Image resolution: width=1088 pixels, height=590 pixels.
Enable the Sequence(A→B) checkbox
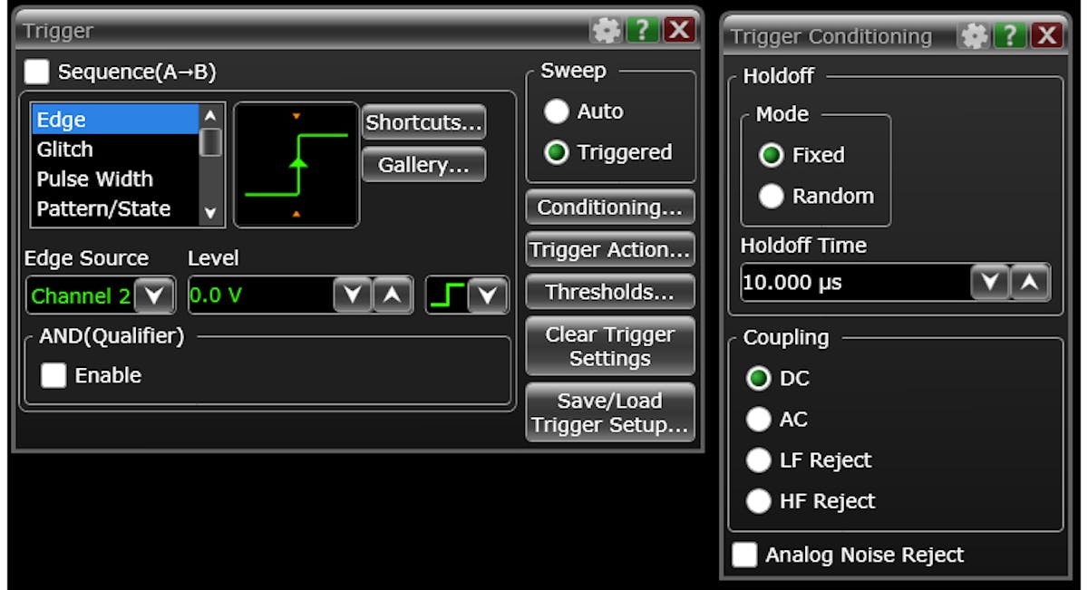36,72
